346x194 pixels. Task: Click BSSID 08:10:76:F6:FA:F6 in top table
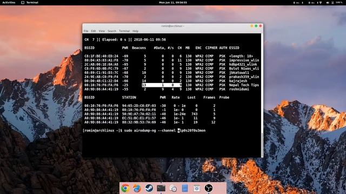[x=101, y=85]
